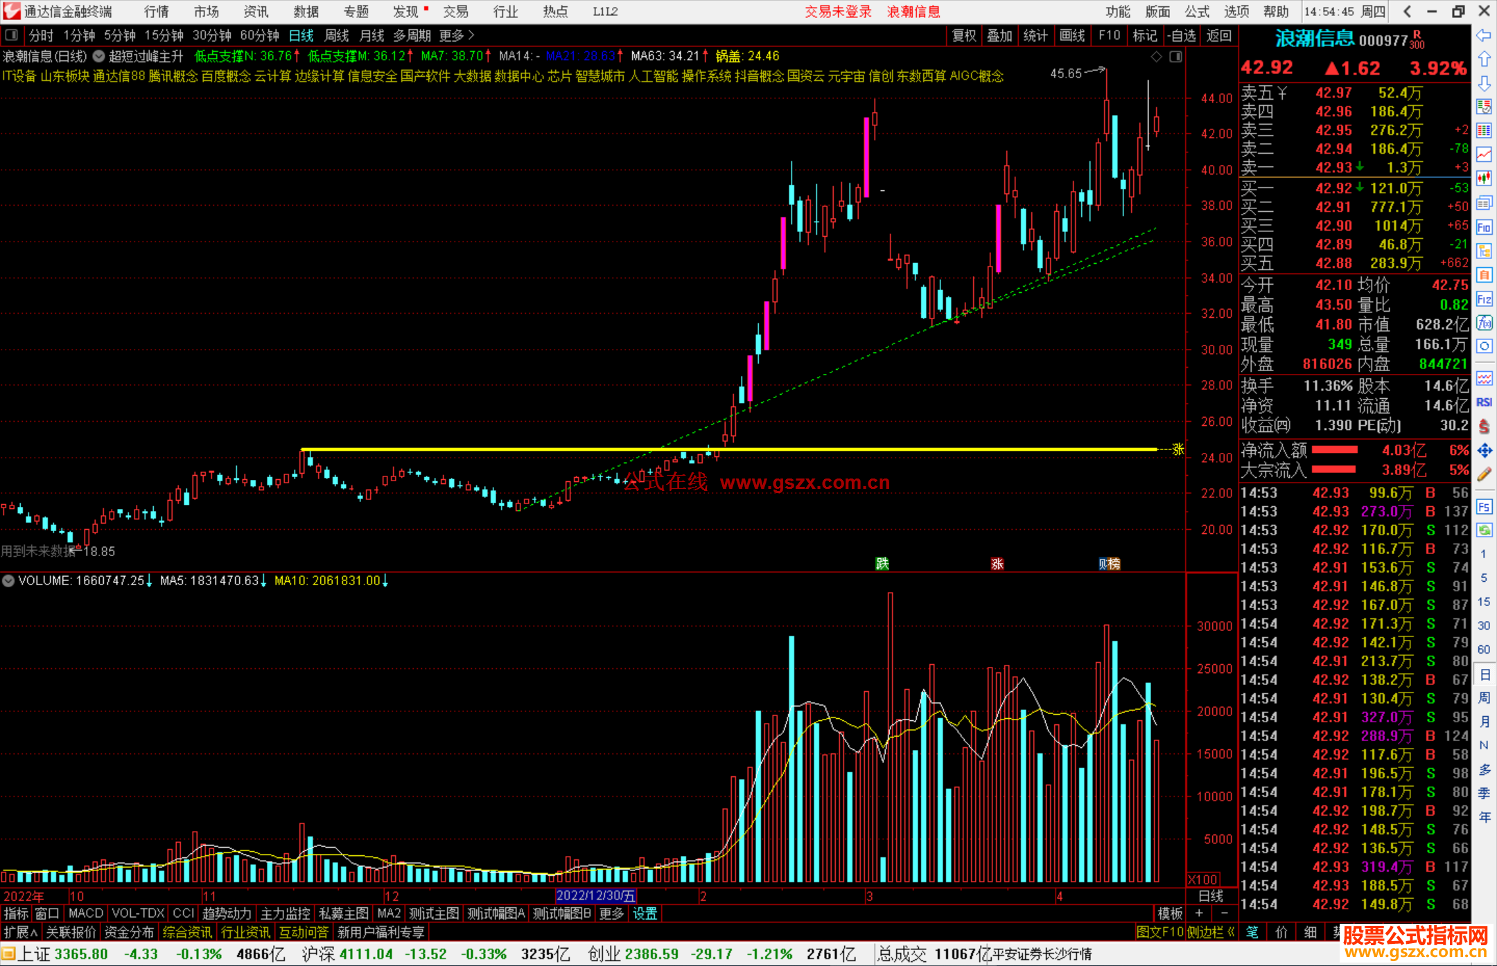Viewport: 1497px width, 966px height.
Task: Collapse the 侧边栏 sidebar arrows
Action: click(x=1231, y=932)
